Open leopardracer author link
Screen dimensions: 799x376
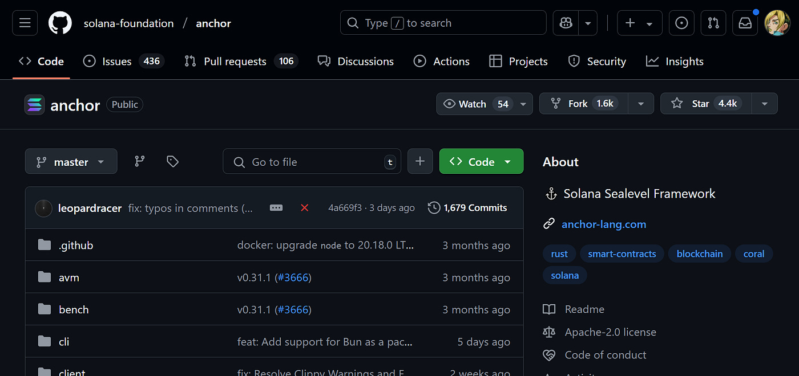(x=90, y=209)
